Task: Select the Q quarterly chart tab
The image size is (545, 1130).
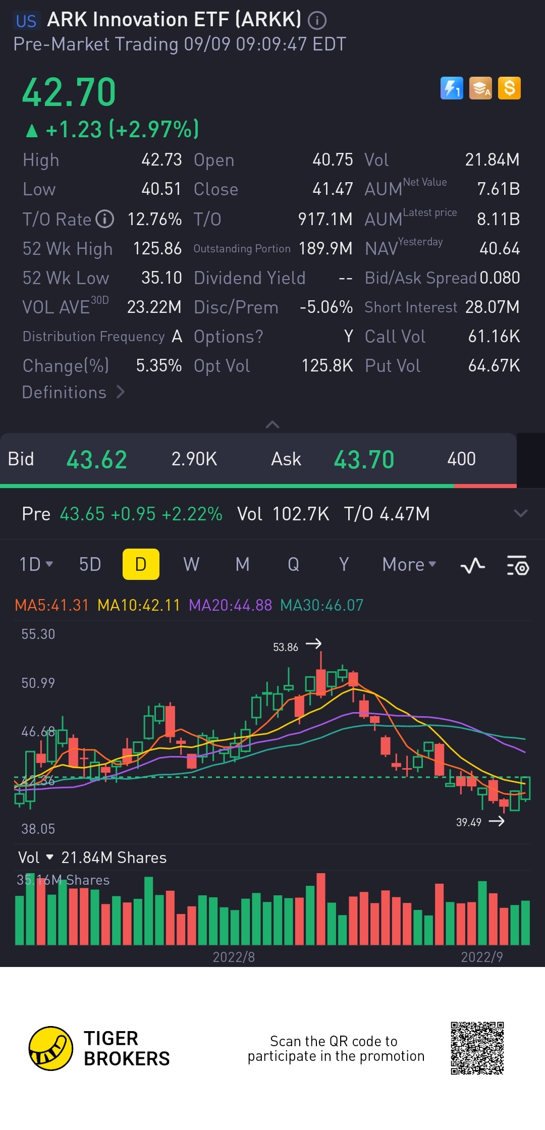Action: pos(293,564)
